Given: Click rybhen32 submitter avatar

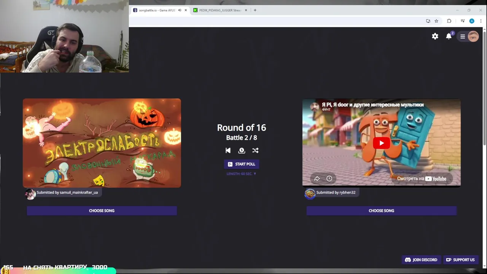Looking at the screenshot, I should pos(310,194).
